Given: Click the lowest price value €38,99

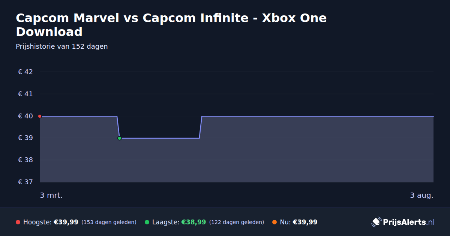Looking at the screenshot, I should [193, 222].
